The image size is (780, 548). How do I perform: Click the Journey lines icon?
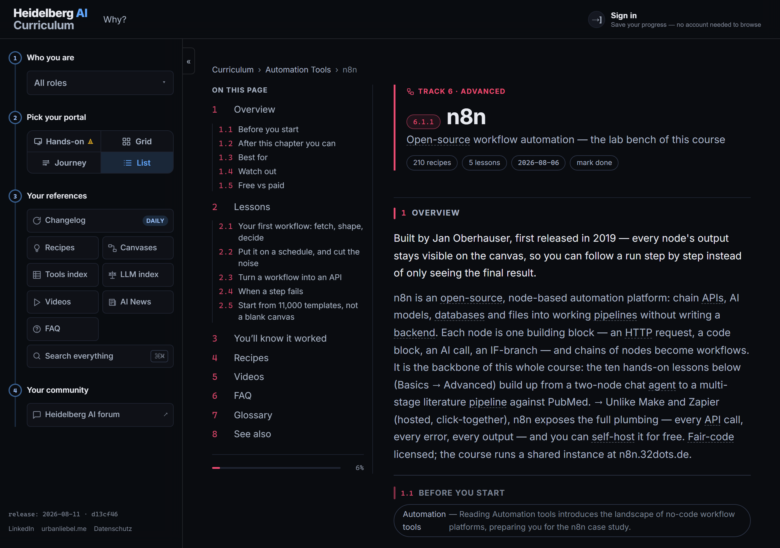[46, 163]
